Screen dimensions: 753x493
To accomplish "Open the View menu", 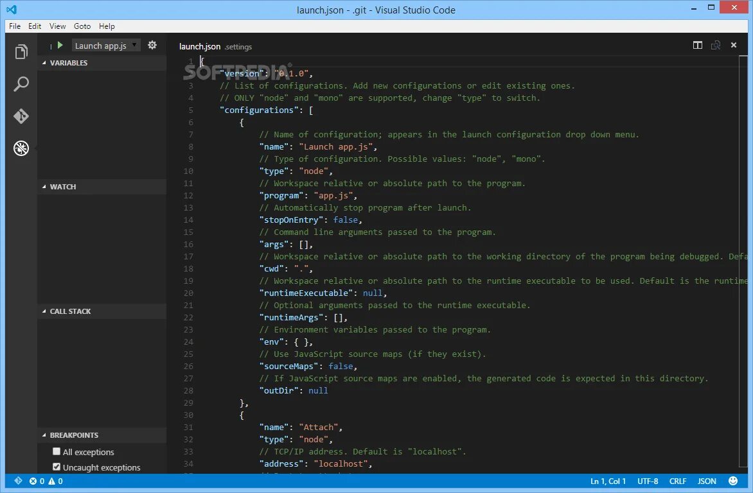I will 57,26.
